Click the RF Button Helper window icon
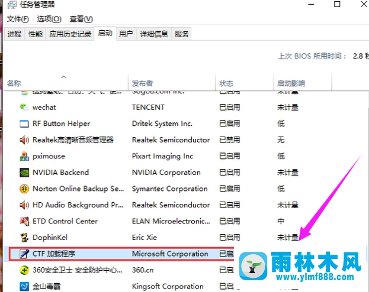Screen dimensions: 369x292 tap(24, 124)
